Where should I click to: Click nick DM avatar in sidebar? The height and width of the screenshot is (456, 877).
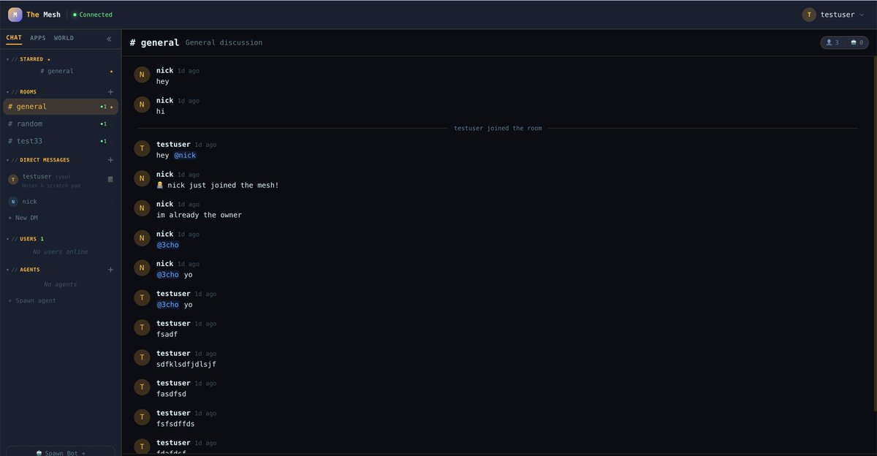13,202
